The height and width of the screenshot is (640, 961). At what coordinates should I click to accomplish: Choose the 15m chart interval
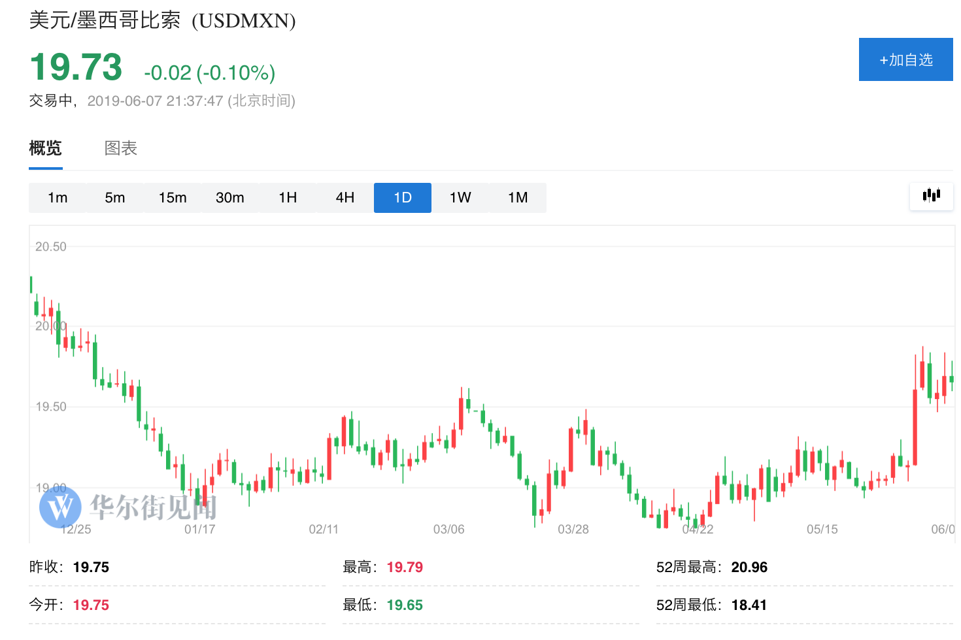[x=173, y=198]
